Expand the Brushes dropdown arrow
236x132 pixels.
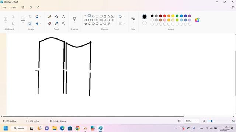(x=74, y=23)
